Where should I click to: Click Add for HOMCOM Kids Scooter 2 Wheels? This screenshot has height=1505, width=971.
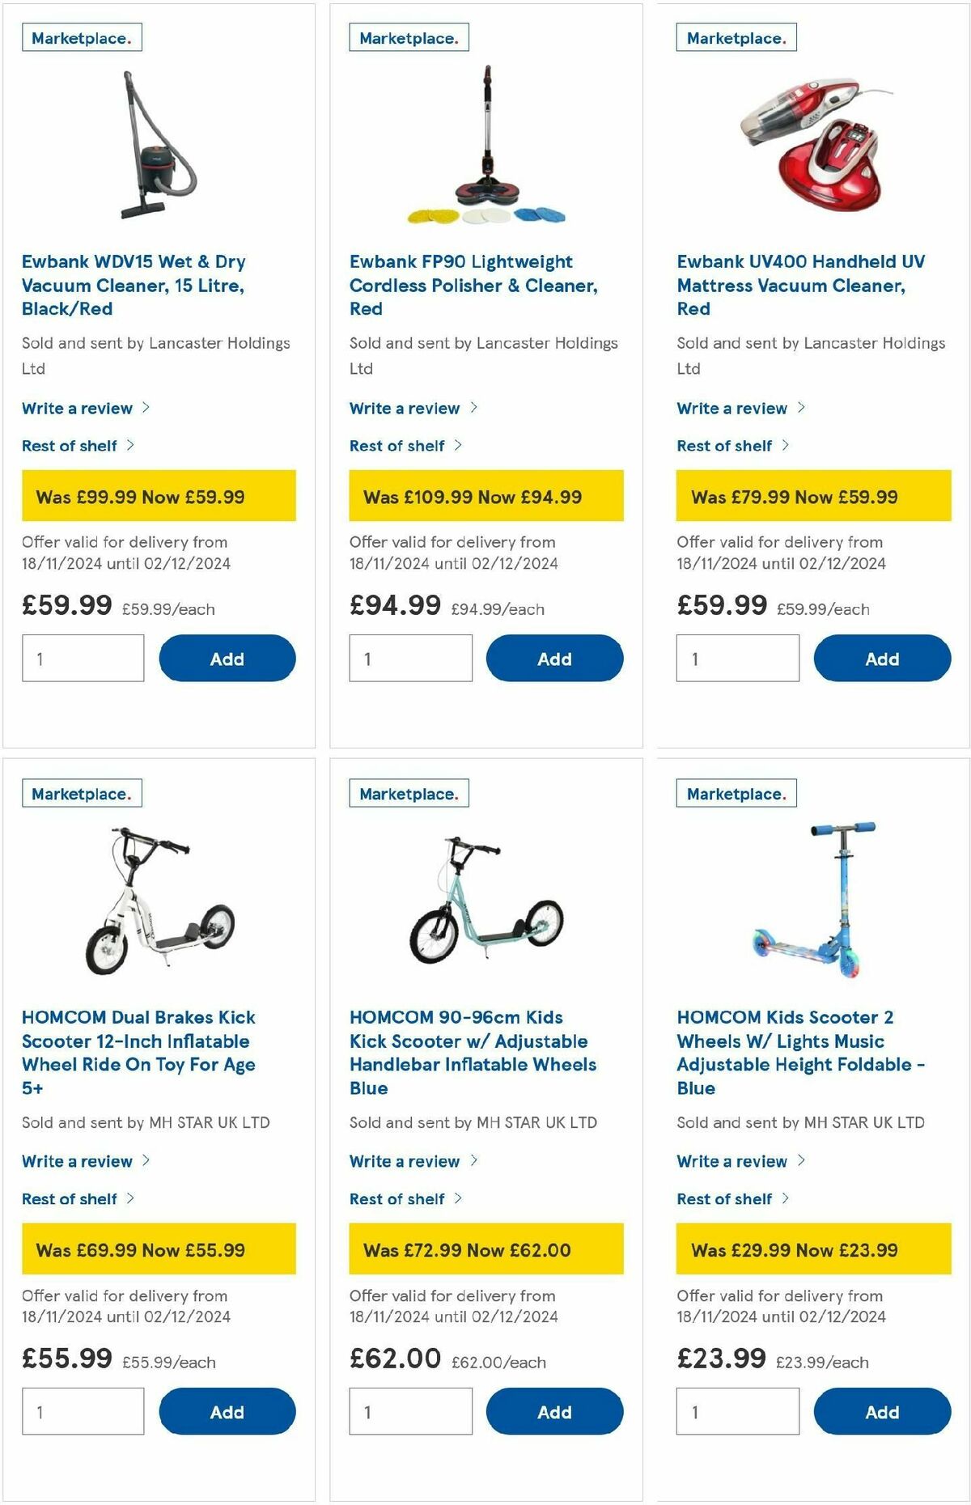pyautogui.click(x=882, y=1411)
